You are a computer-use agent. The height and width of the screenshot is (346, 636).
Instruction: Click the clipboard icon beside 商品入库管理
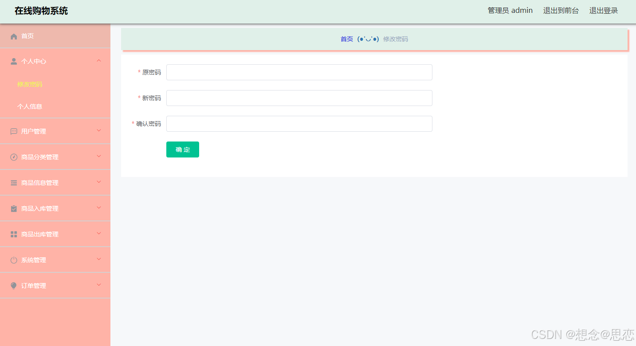[x=14, y=208]
